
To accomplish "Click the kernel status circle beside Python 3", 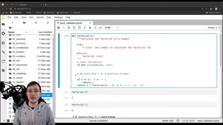I will pos(220,28).
